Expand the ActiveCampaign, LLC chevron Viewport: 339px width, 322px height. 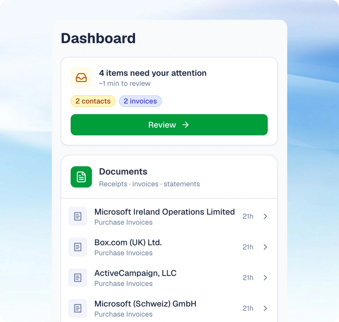(x=265, y=278)
